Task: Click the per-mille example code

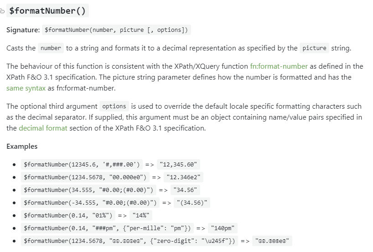Action: (107, 228)
